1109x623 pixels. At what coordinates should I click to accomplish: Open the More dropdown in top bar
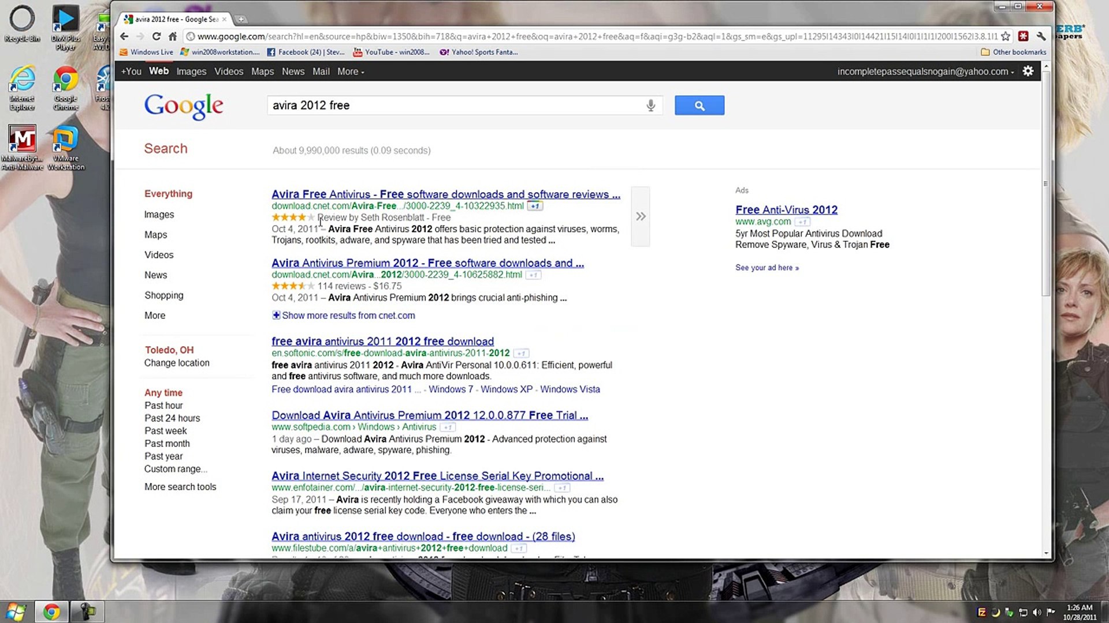pos(351,72)
